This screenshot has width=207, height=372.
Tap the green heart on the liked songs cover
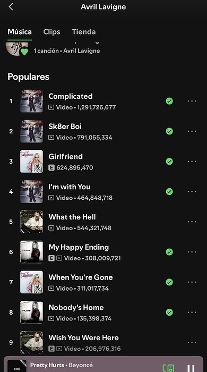pyautogui.click(x=24, y=52)
